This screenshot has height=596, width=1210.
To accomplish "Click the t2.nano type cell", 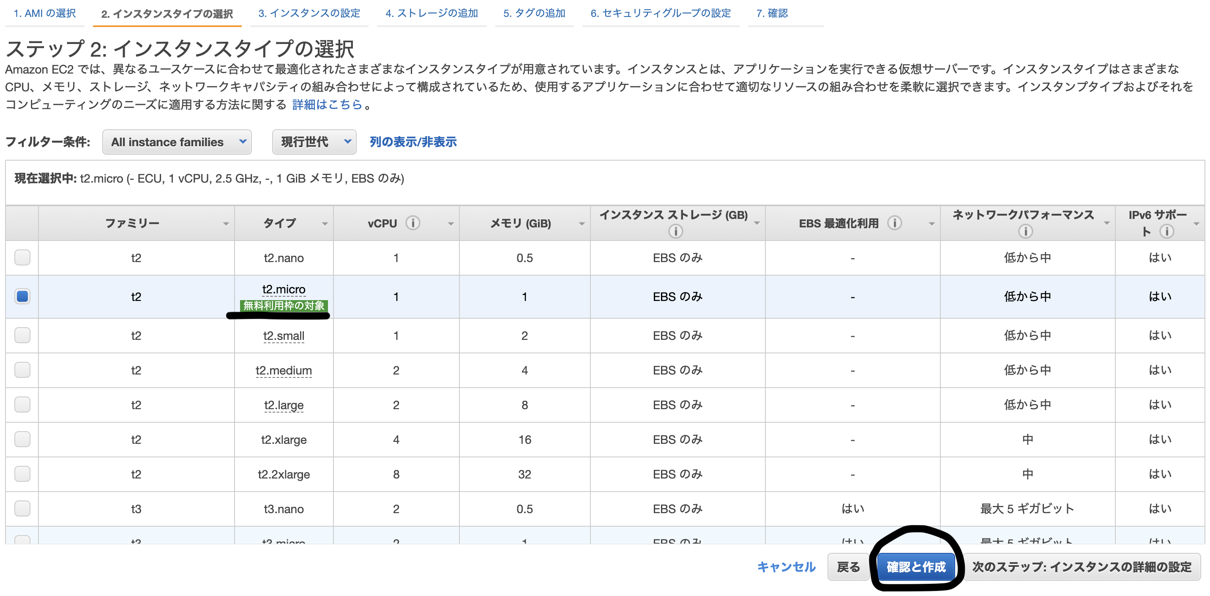I will click(284, 258).
